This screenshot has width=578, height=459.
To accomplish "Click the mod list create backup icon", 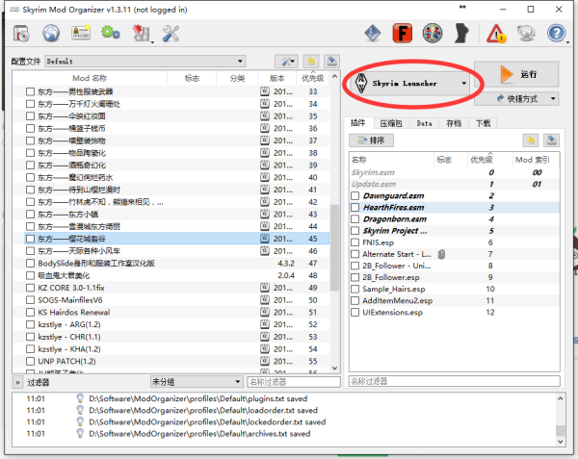I will coord(331,61).
